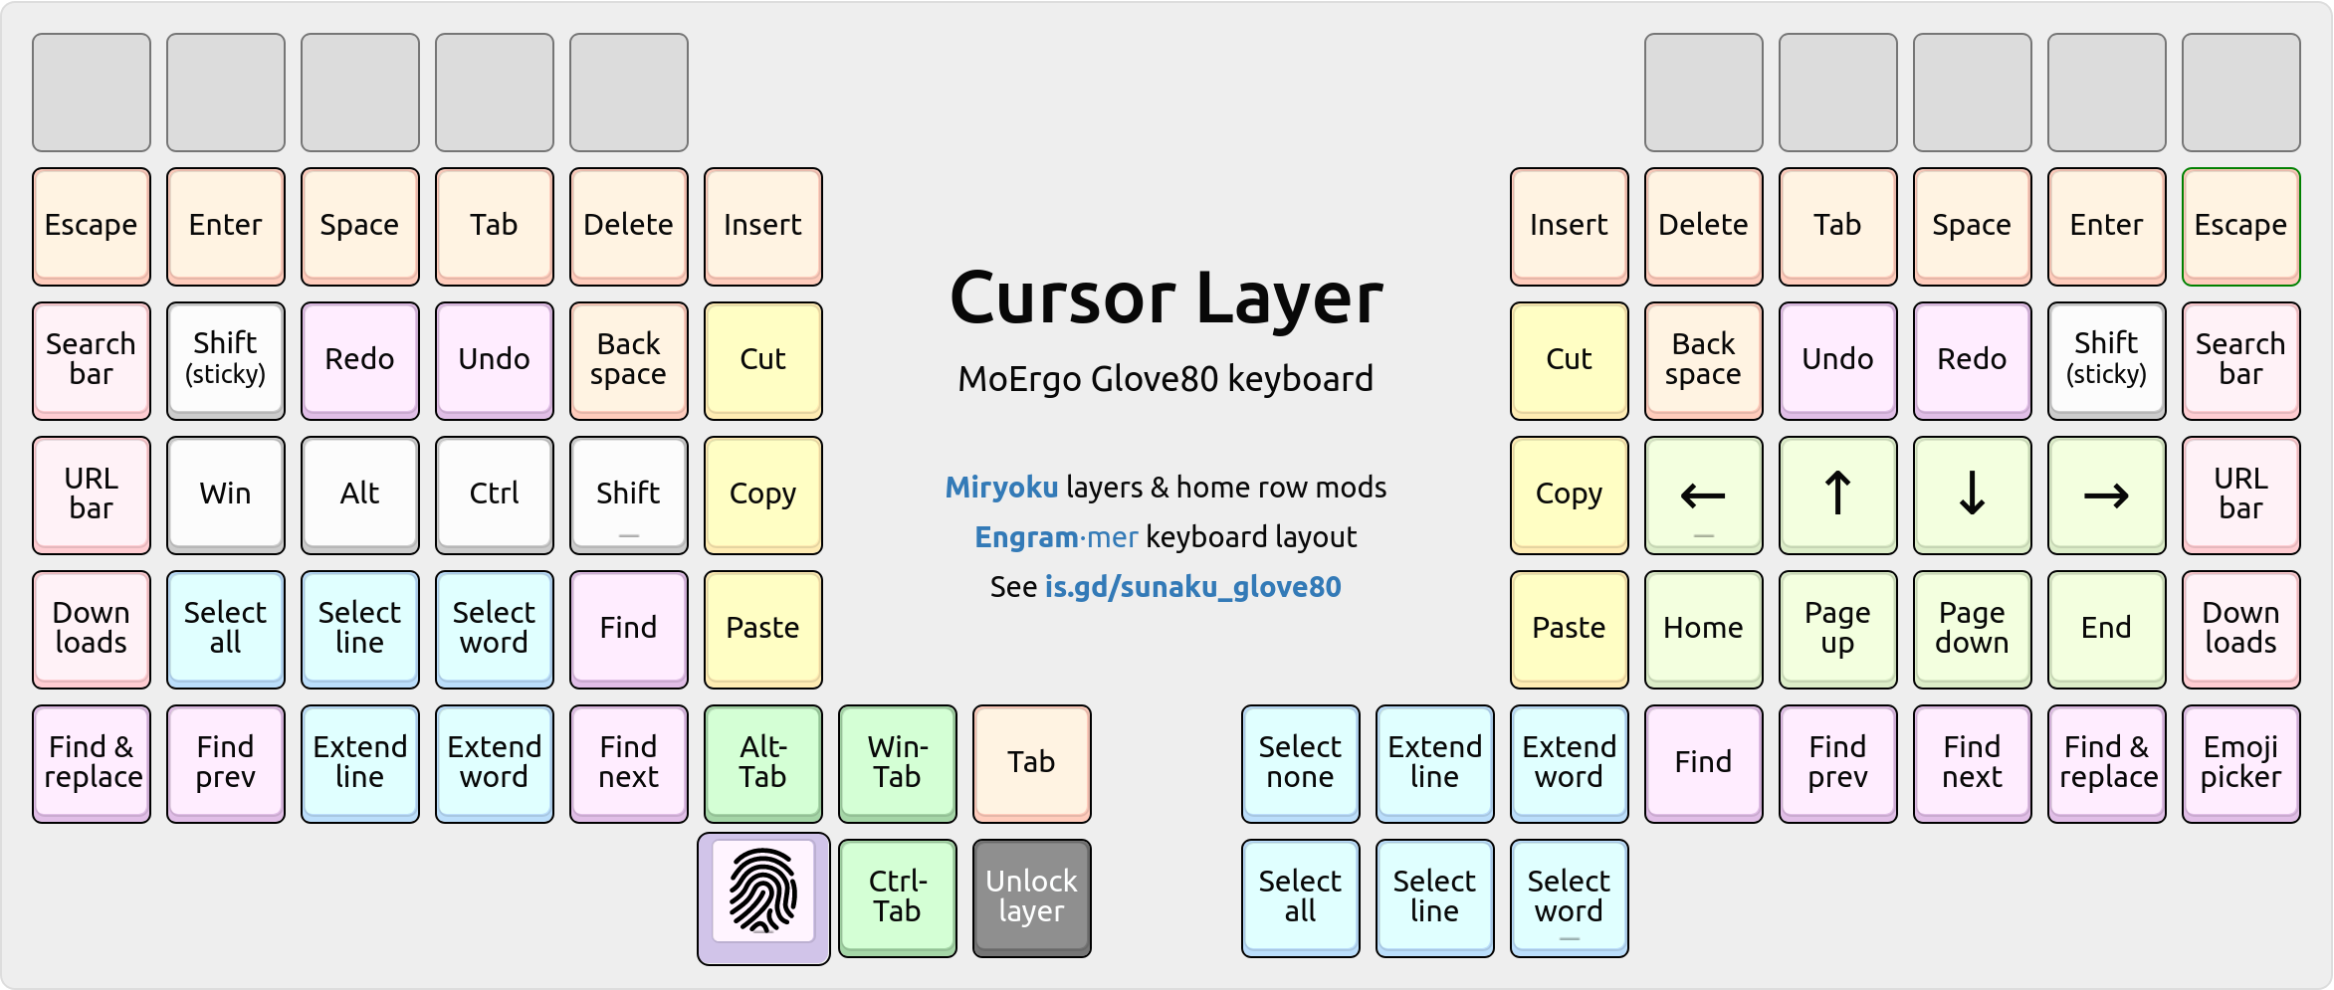Click the left-hand Downloads key
Screen dimensions: 2334x990
coord(91,630)
